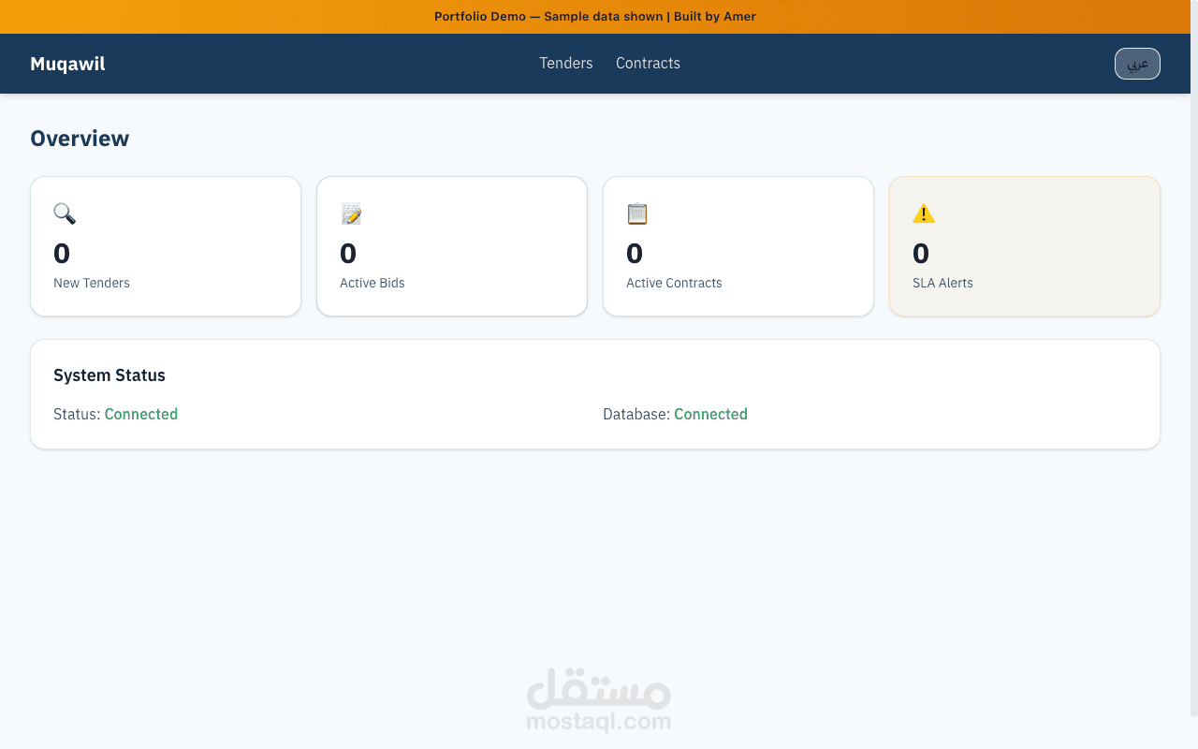1198x749 pixels.
Task: Click the memo icon on Active Bids card
Action: coord(350,213)
